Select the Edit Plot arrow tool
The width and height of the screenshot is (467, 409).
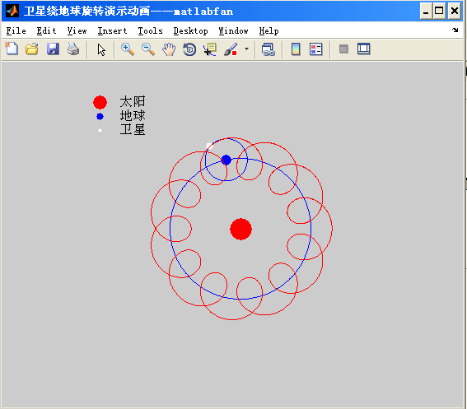pyautogui.click(x=101, y=49)
